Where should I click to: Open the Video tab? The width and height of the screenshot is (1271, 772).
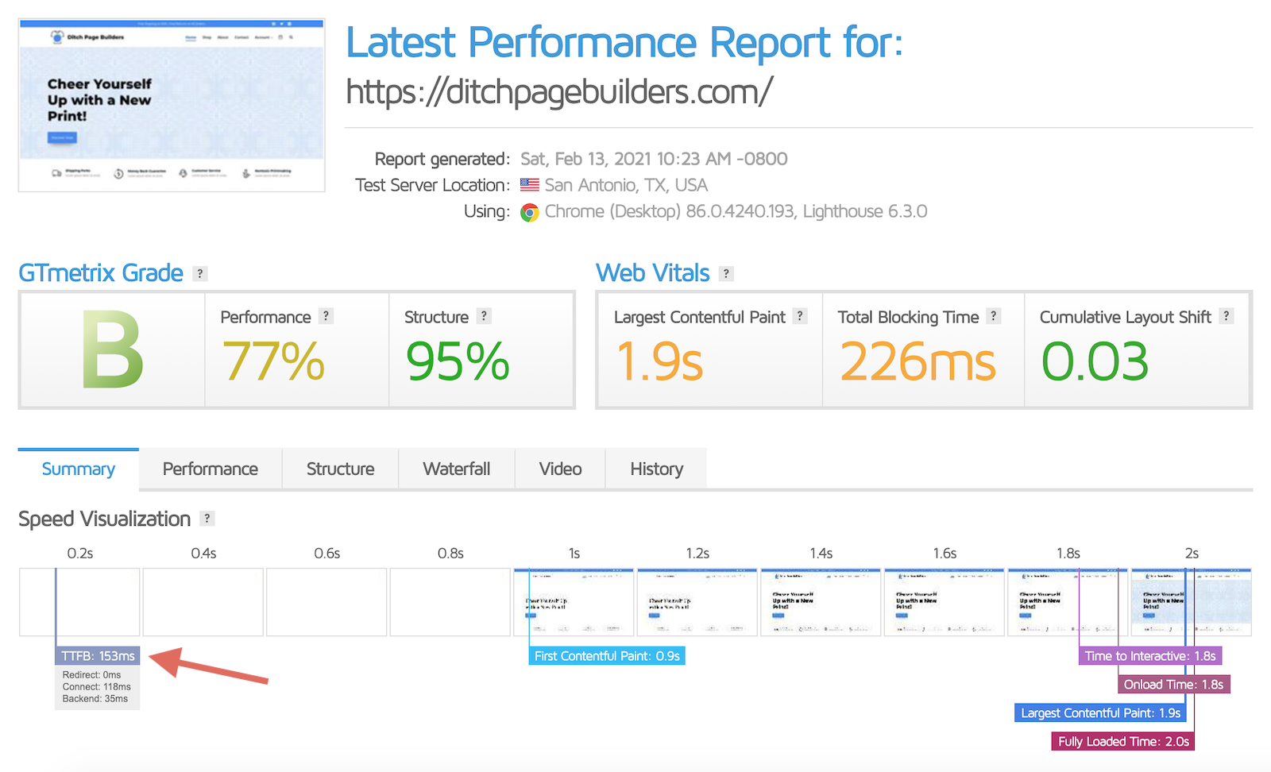coord(560,469)
